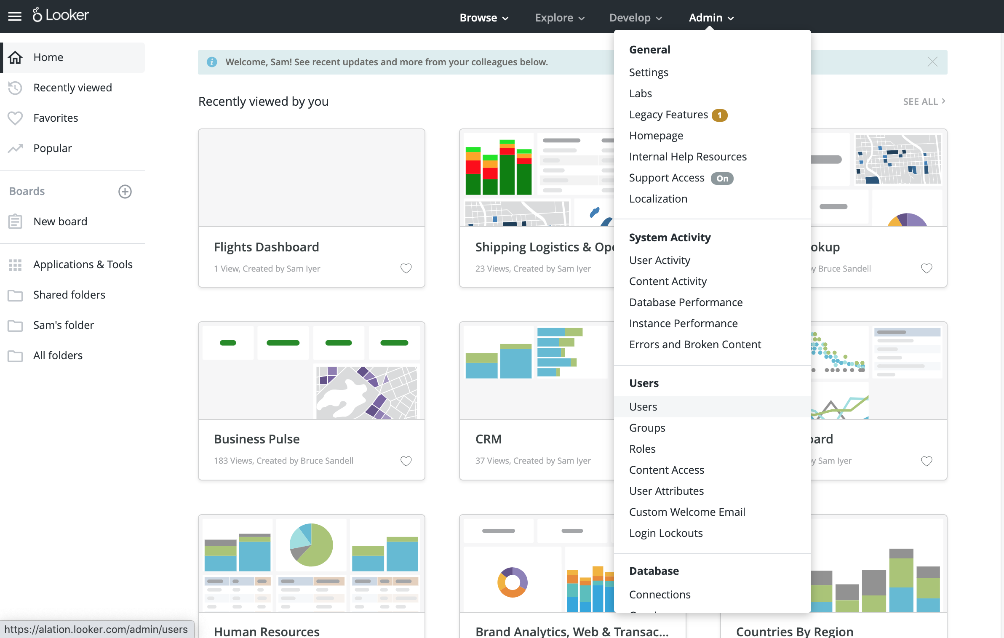This screenshot has width=1004, height=638.
Task: Open the Develop dropdown menu
Action: click(x=636, y=18)
